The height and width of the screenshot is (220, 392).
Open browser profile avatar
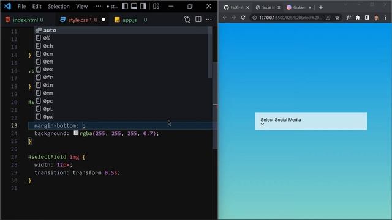tap(376, 18)
